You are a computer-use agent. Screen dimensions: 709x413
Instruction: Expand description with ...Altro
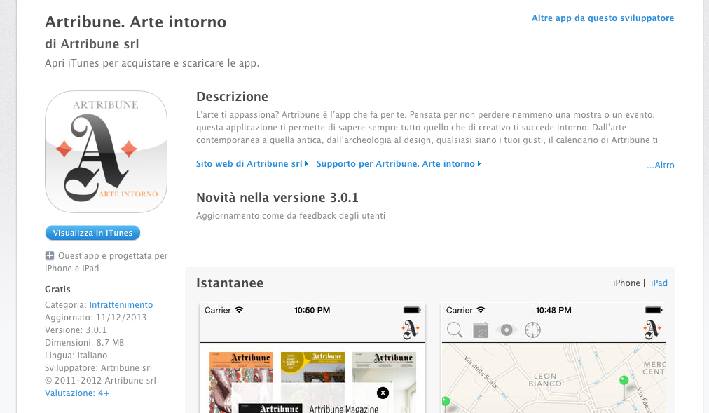click(x=660, y=165)
